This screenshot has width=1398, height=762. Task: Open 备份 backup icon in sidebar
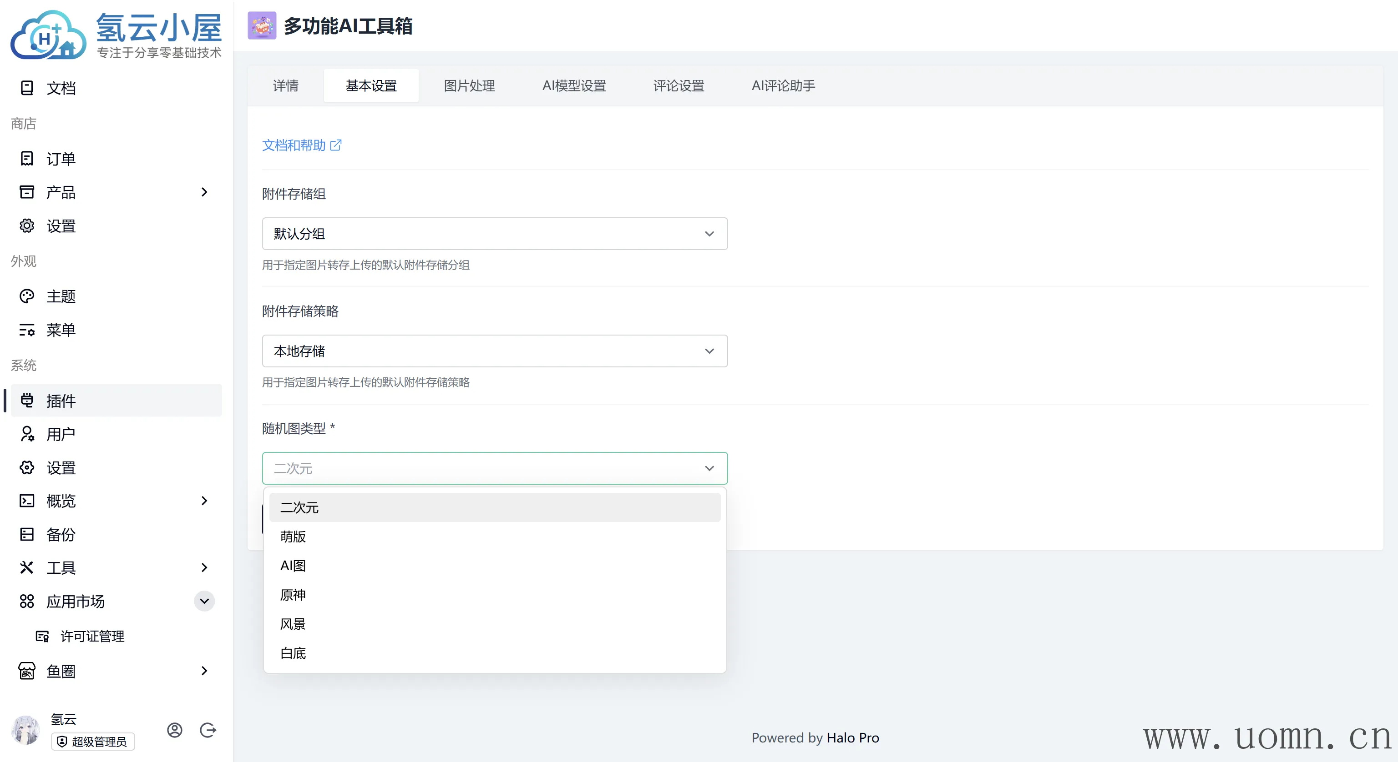click(26, 534)
